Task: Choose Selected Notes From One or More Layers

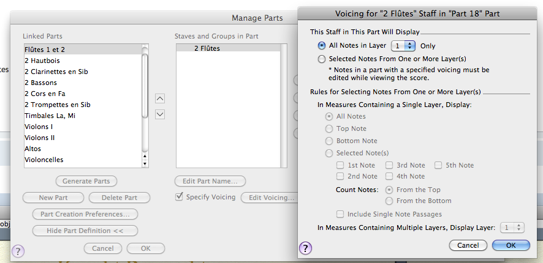Action: pos(322,59)
